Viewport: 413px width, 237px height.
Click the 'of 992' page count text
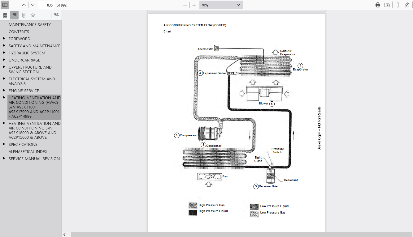[x=62, y=5]
